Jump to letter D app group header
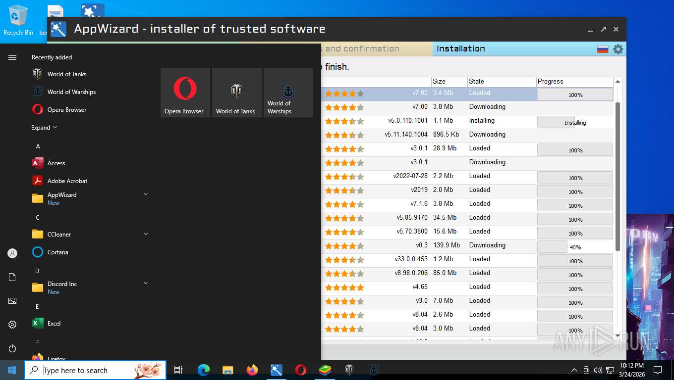Viewport: 674px width, 380px height. (37, 271)
